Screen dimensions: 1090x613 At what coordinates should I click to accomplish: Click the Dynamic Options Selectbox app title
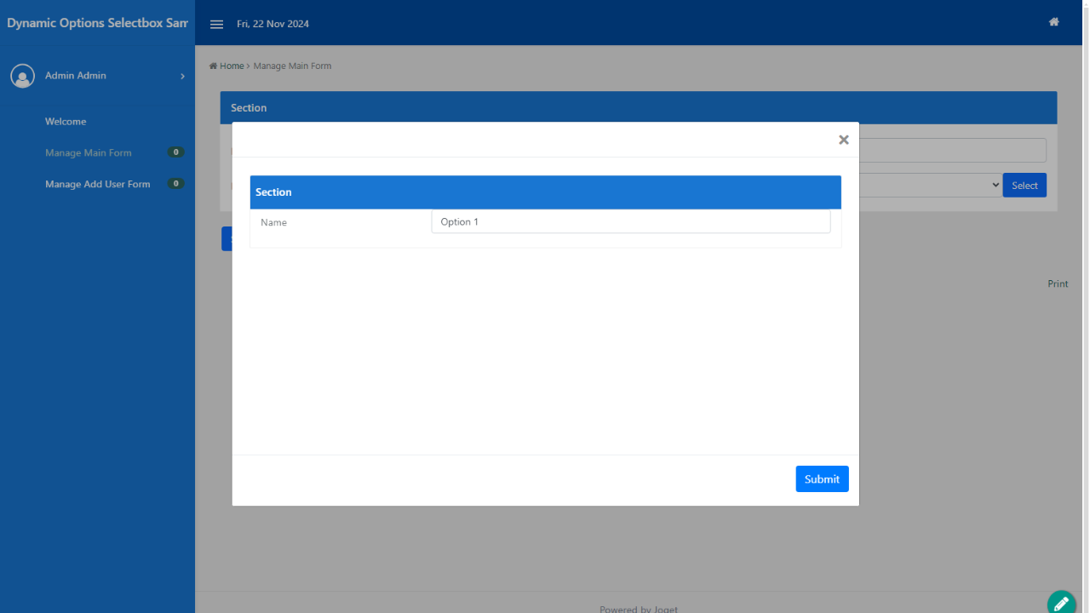[x=97, y=23]
